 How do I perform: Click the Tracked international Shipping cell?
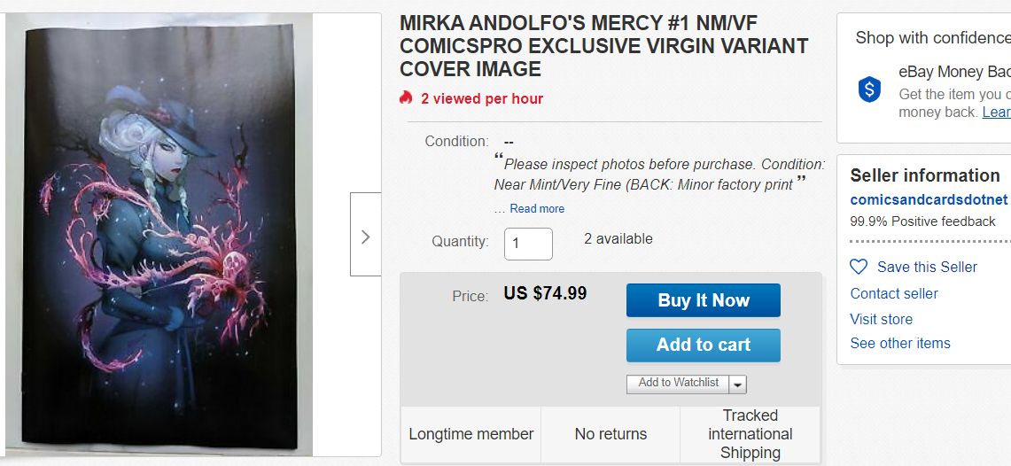pos(750,434)
